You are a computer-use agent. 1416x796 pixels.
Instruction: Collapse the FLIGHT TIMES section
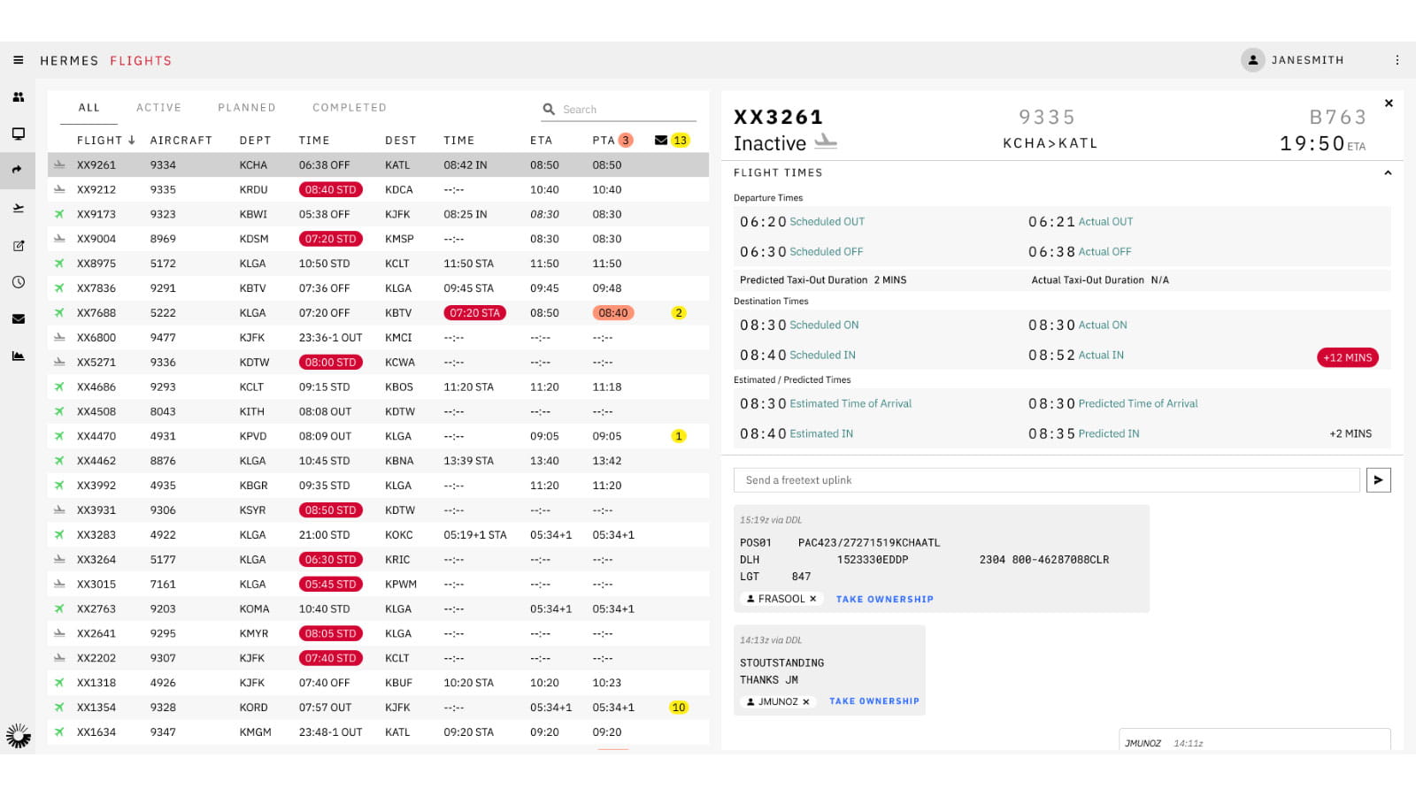1388,172
